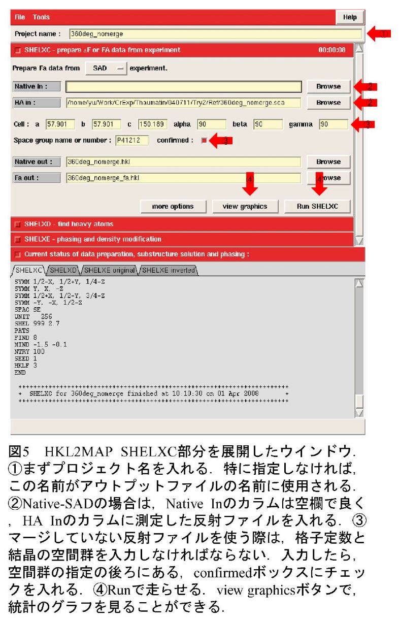The height and width of the screenshot is (622, 399).
Task: Browse for the Fa out file
Action: coord(328,178)
